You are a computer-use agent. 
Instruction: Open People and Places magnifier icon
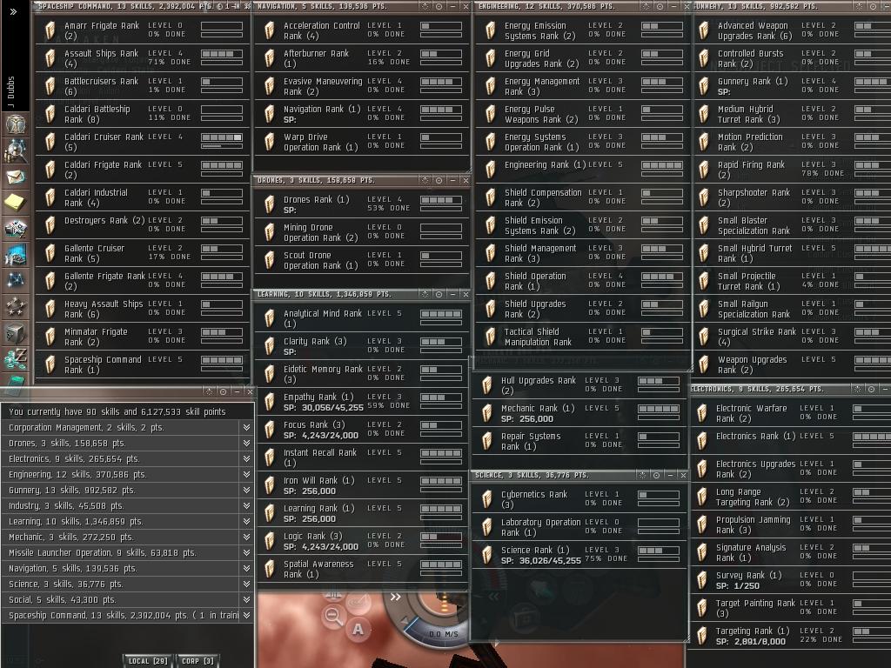(15, 150)
